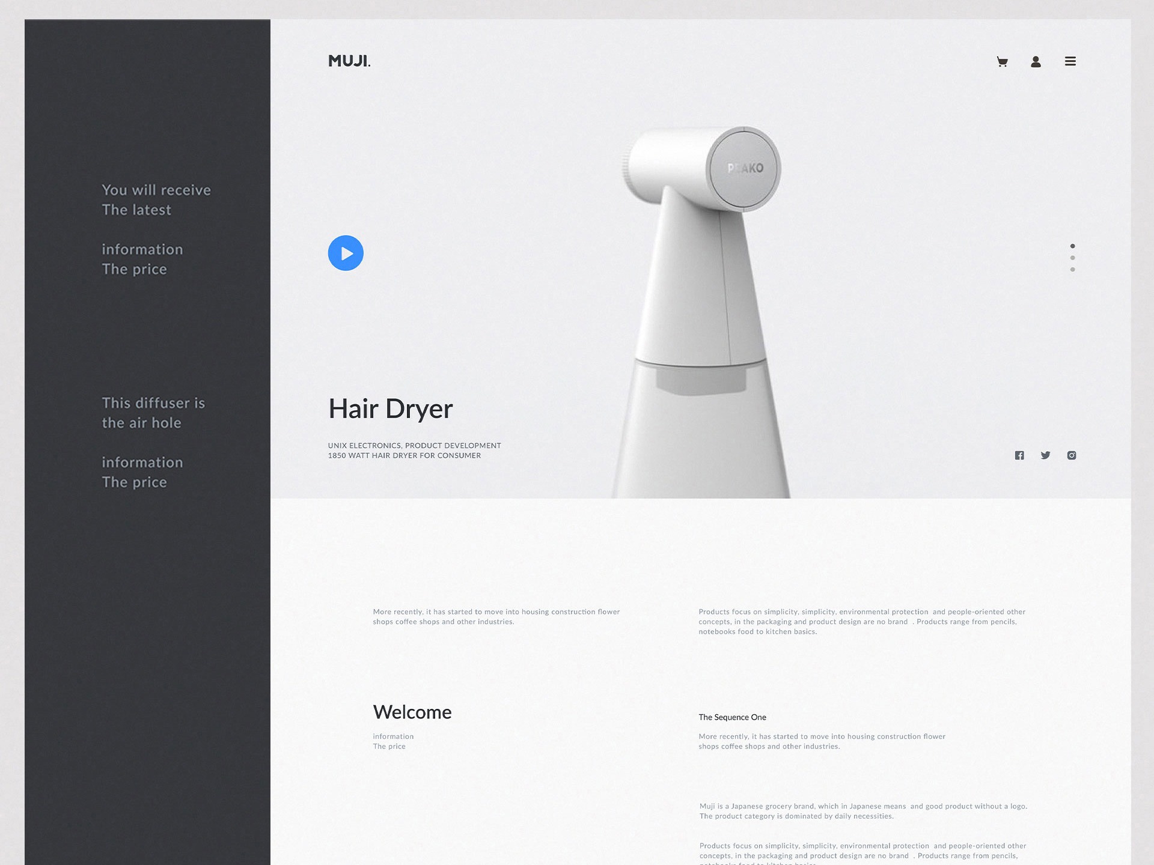
Task: Click the Welcome heading
Action: 412,712
